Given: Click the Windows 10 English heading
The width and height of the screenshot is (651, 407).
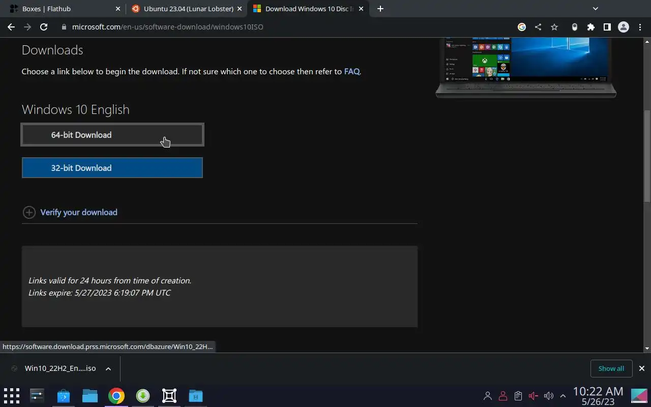Looking at the screenshot, I should click(x=76, y=109).
